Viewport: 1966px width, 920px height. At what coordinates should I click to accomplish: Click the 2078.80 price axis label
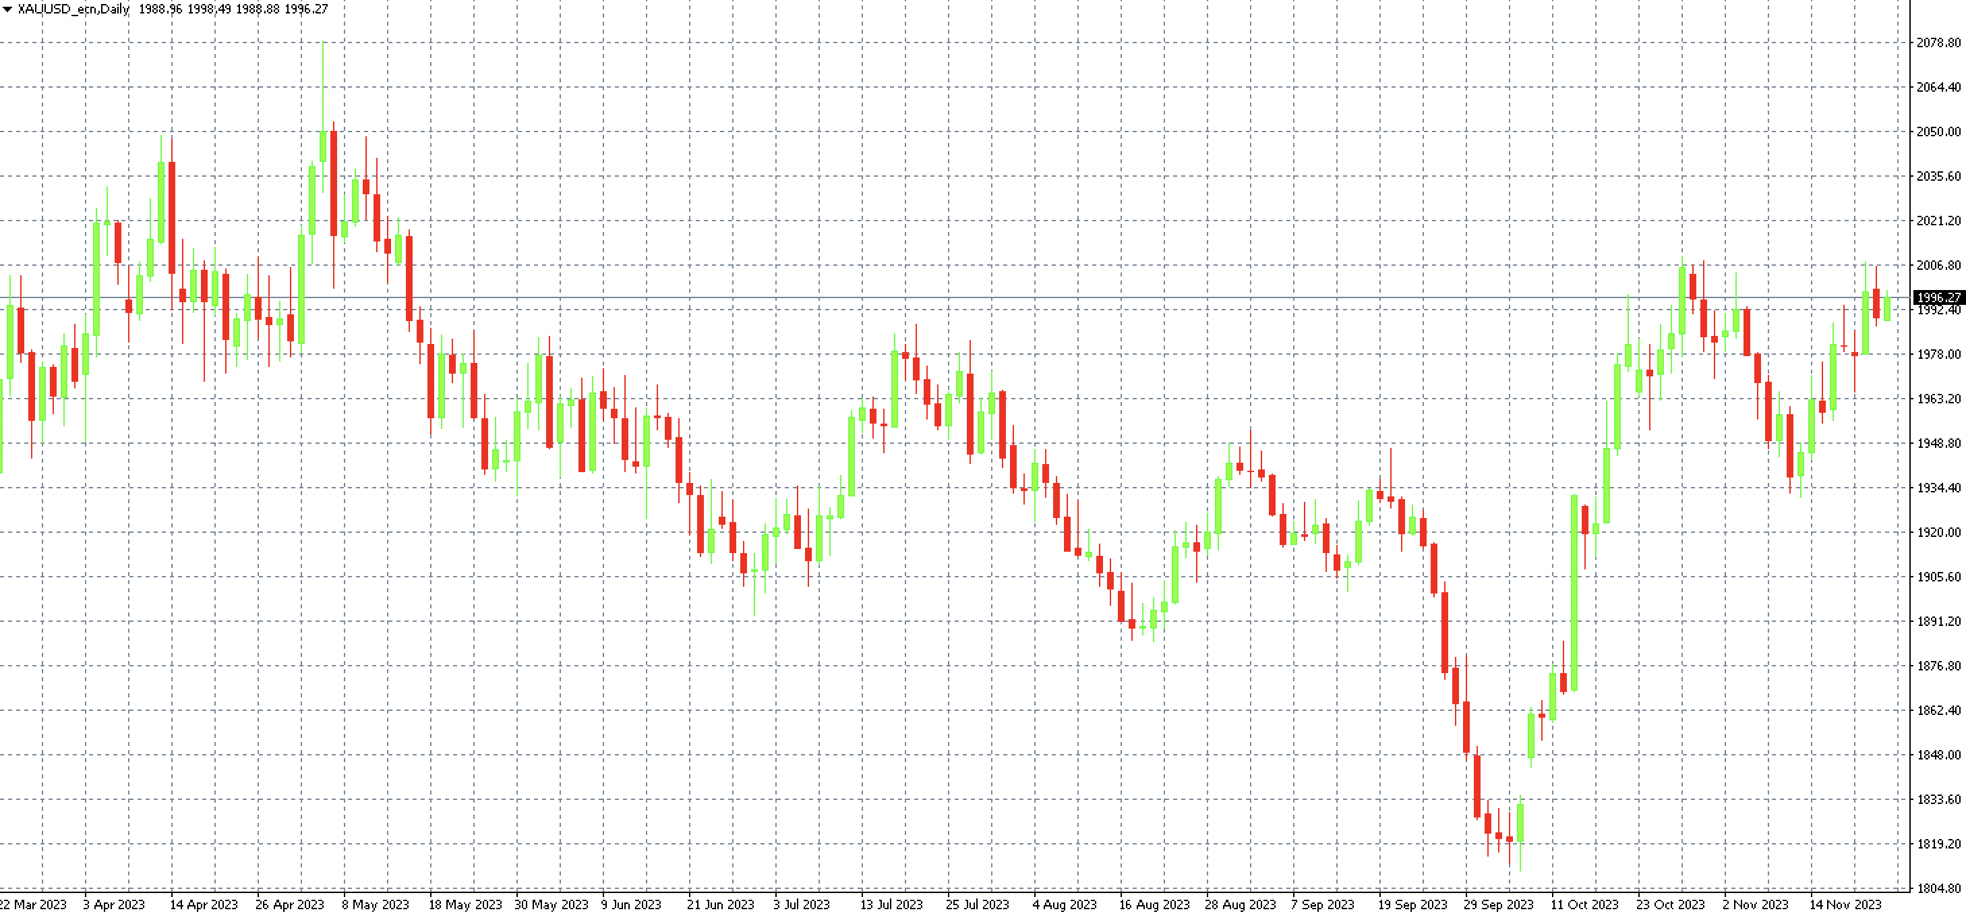click(x=1938, y=42)
